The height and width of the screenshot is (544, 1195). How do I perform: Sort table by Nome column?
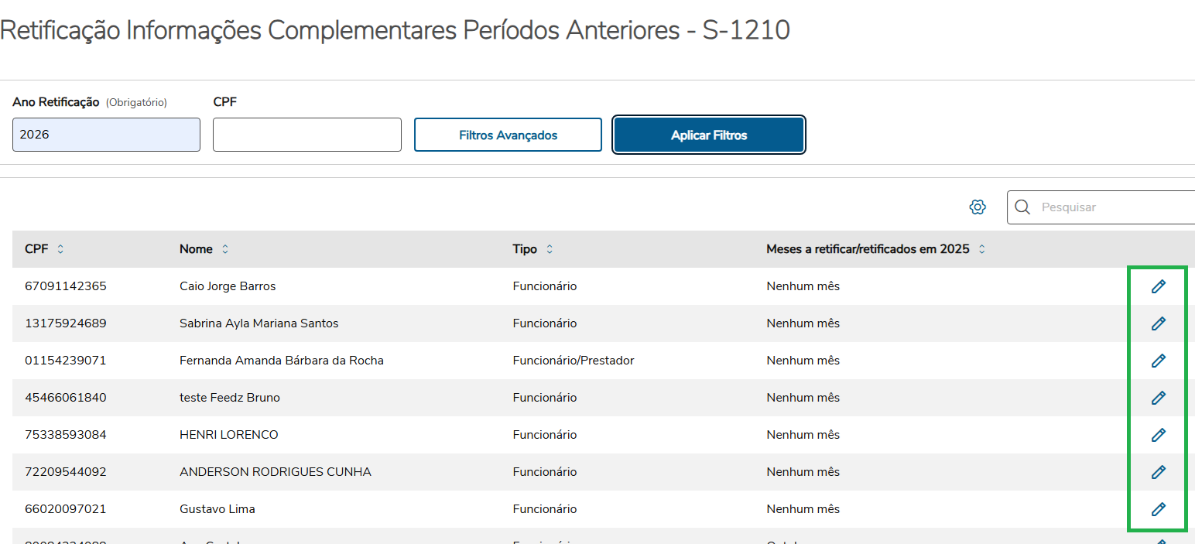(225, 249)
